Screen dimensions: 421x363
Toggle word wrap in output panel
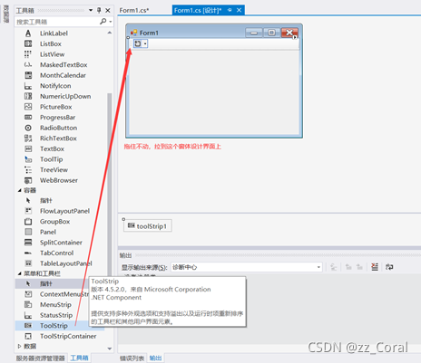point(389,267)
